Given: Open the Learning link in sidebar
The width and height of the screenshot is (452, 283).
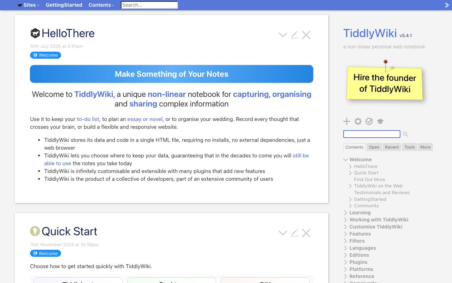Looking at the screenshot, I should pyautogui.click(x=360, y=213).
